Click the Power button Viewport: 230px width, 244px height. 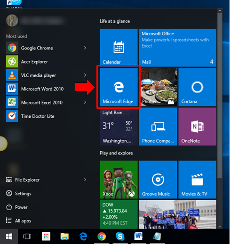click(x=16, y=207)
